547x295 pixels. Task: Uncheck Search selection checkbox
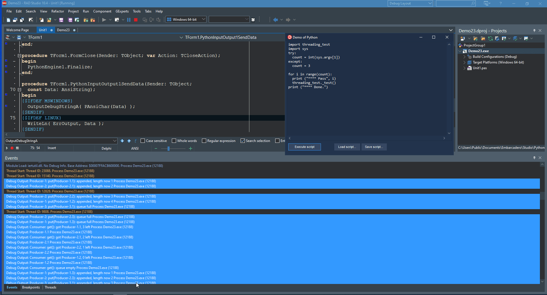tap(243, 141)
